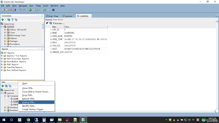
Task: Choose Open from the context menu
Action: point(36,84)
